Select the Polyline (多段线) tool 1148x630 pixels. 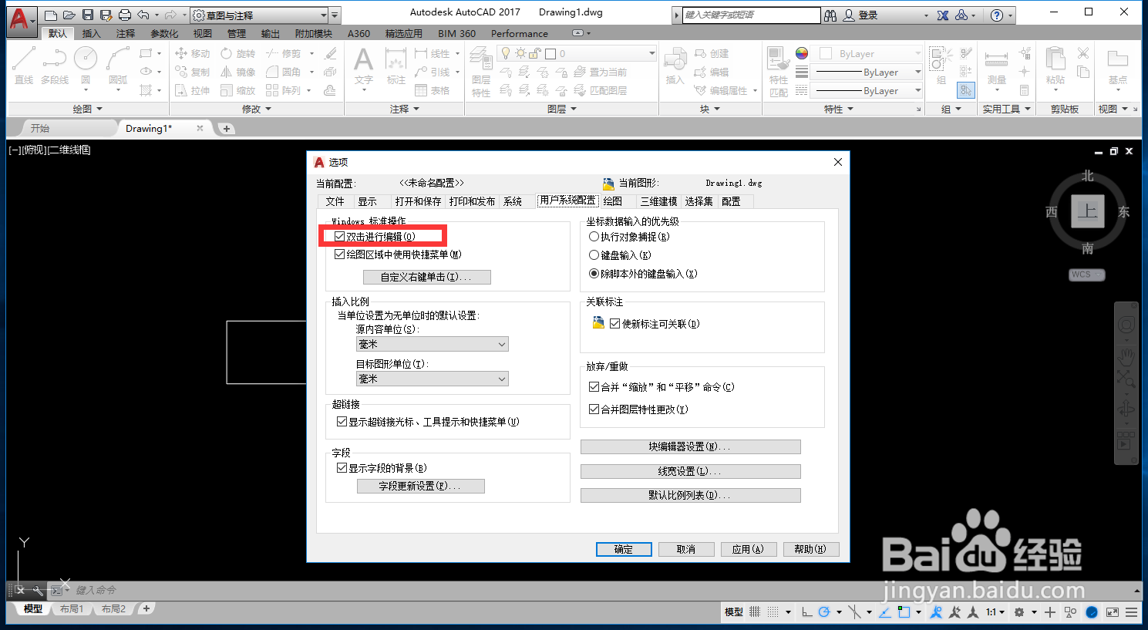click(x=55, y=65)
